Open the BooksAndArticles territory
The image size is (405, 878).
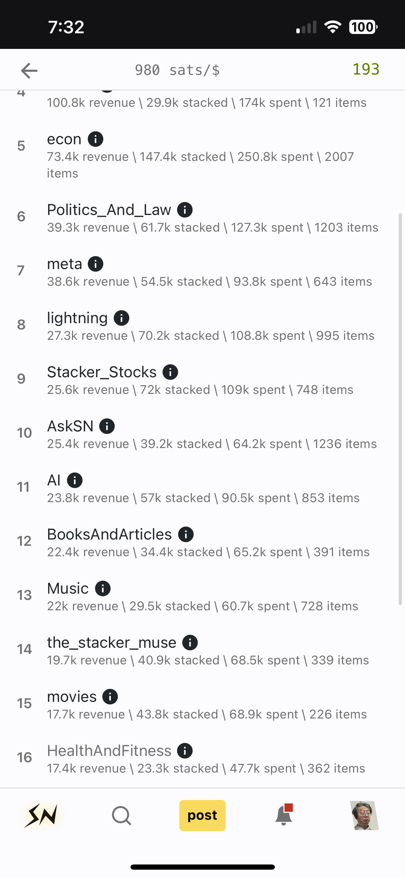tap(109, 534)
